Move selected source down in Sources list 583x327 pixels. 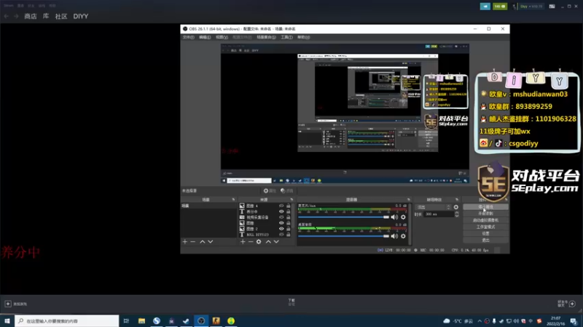click(276, 242)
